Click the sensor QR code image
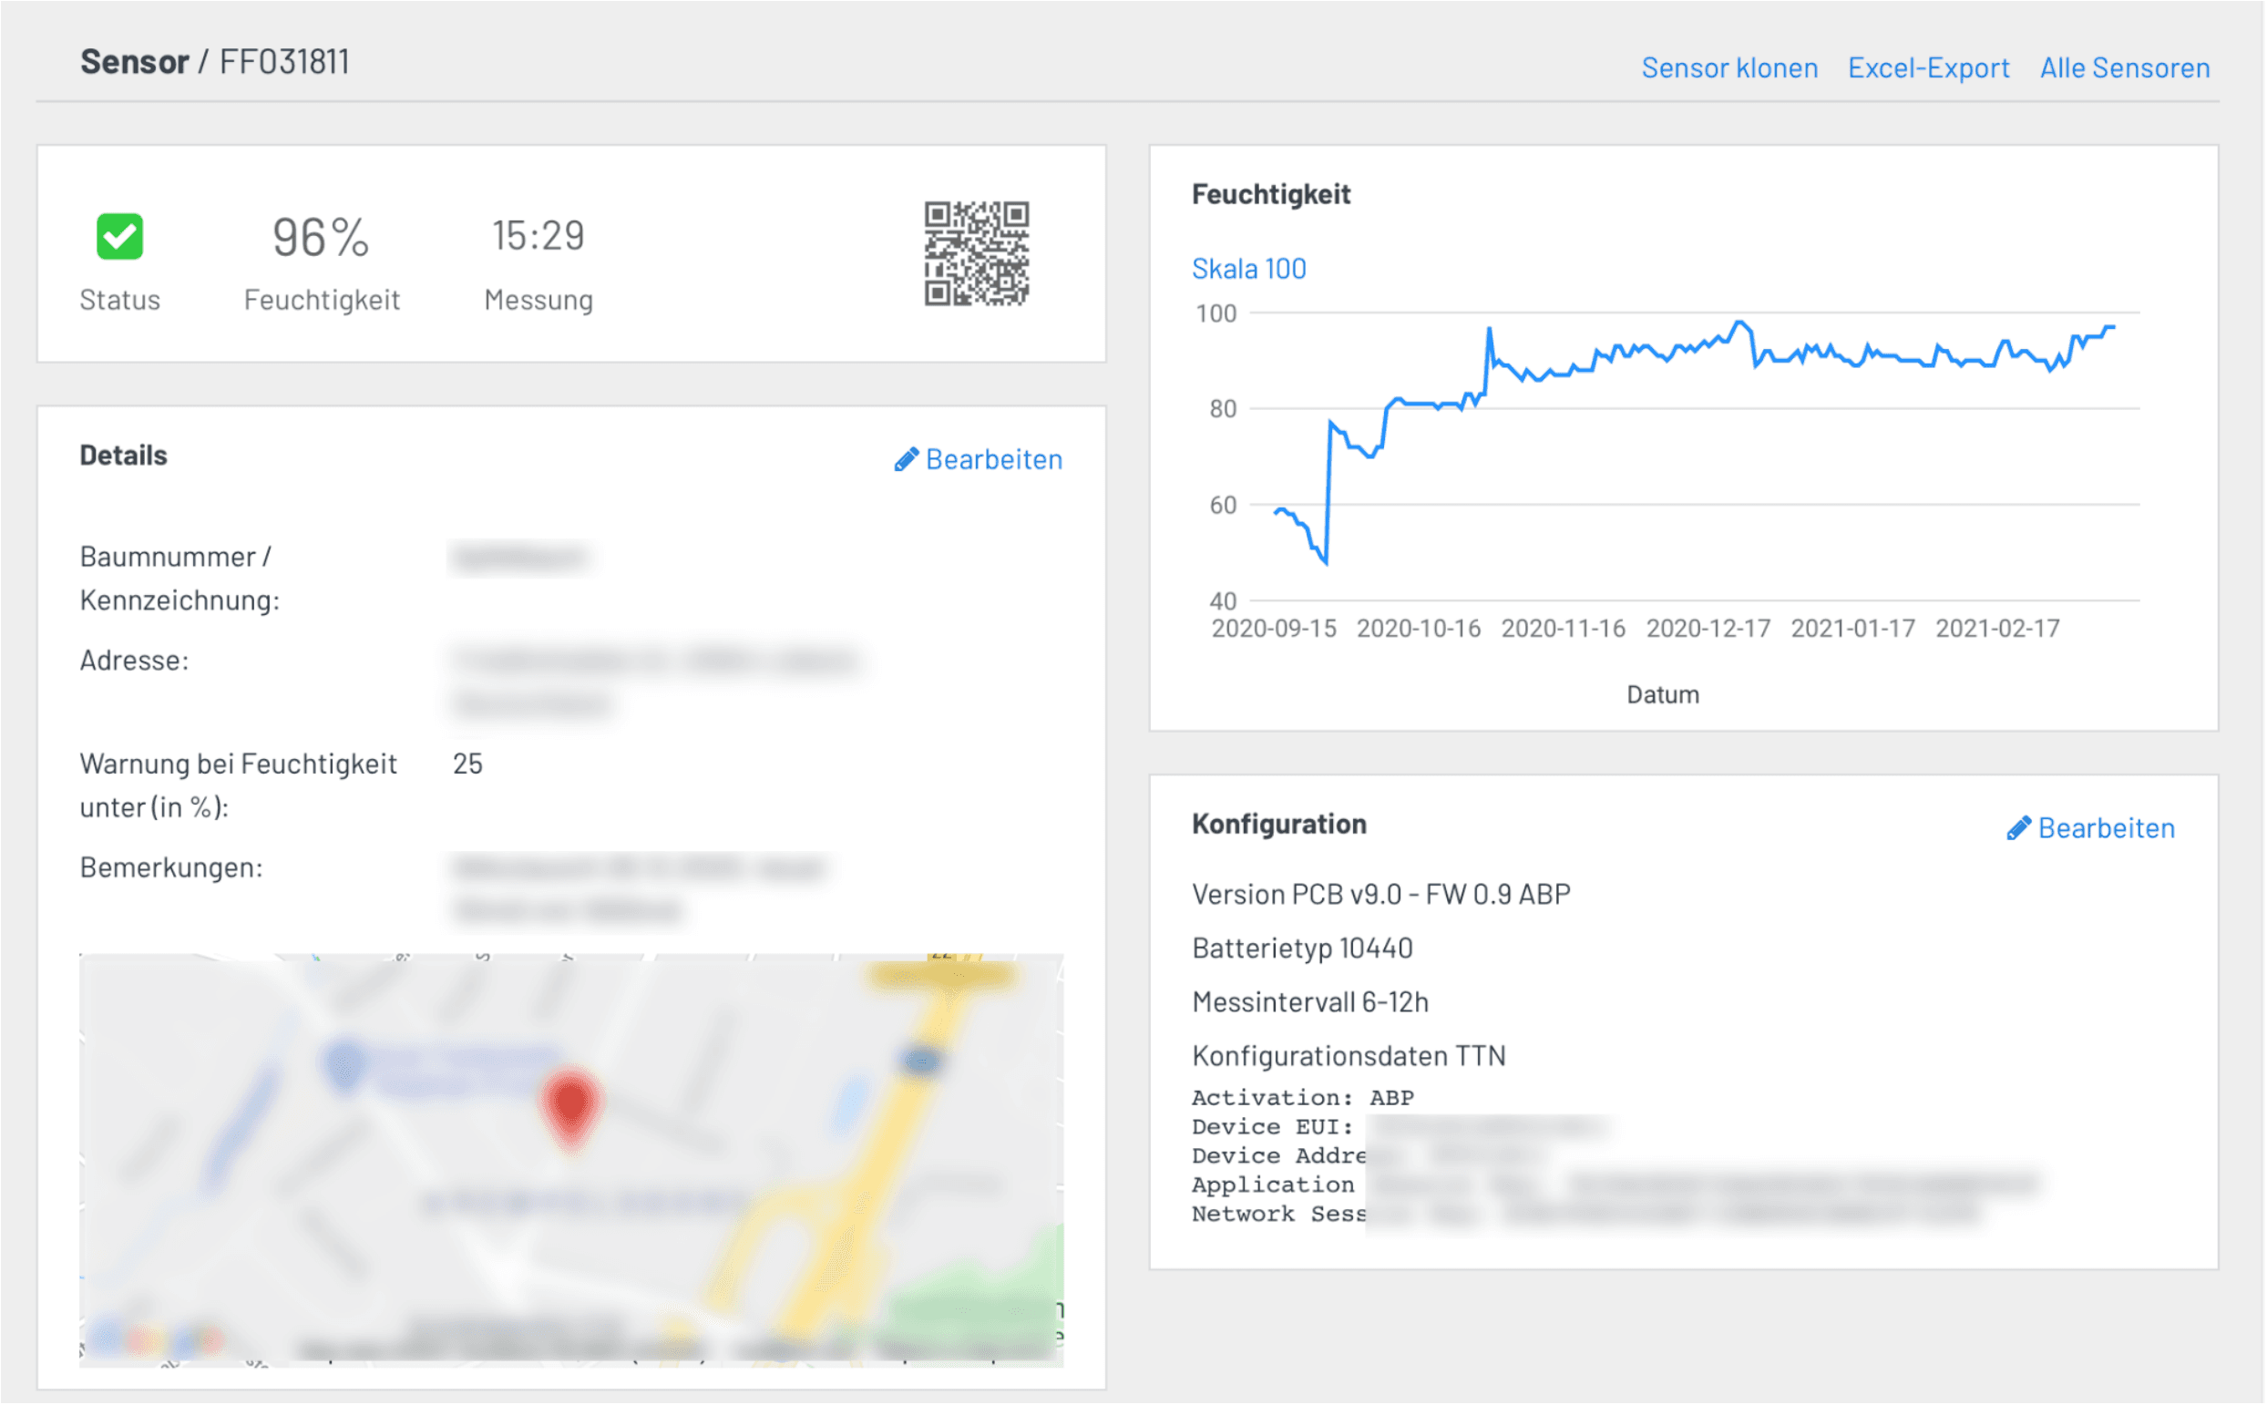This screenshot has width=2267, height=1405. click(976, 252)
